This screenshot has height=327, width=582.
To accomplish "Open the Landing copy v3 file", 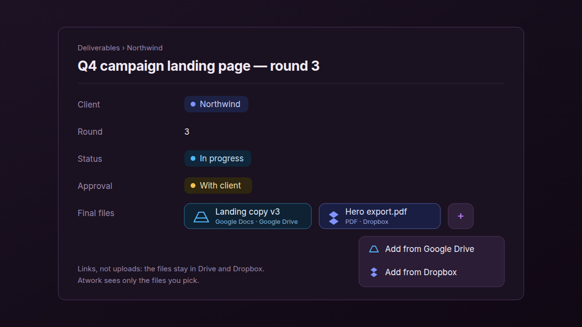I will (248, 216).
